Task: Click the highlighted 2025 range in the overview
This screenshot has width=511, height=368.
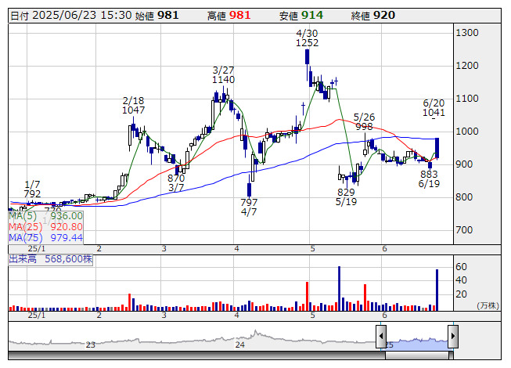Action: coord(417,344)
